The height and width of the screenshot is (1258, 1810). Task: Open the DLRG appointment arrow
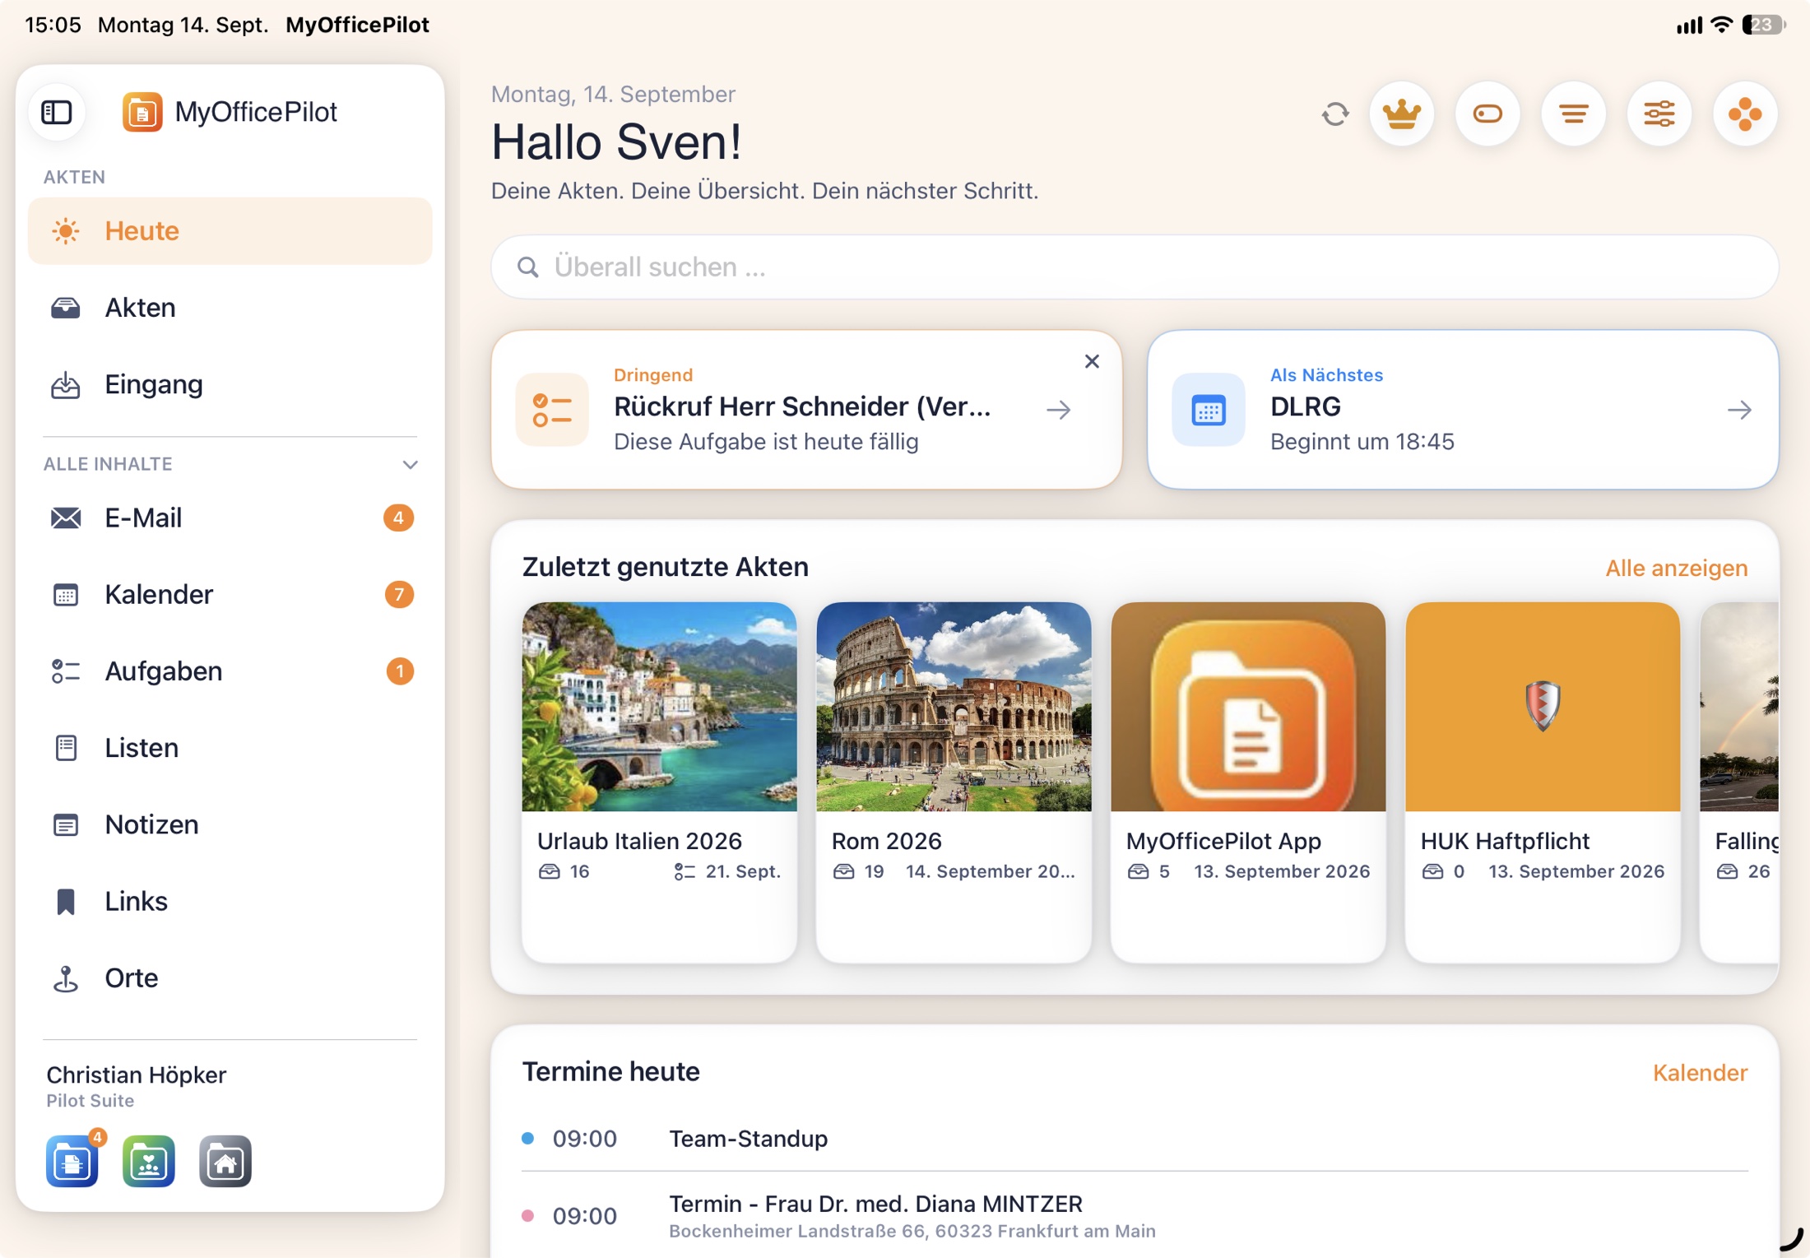[x=1739, y=410]
